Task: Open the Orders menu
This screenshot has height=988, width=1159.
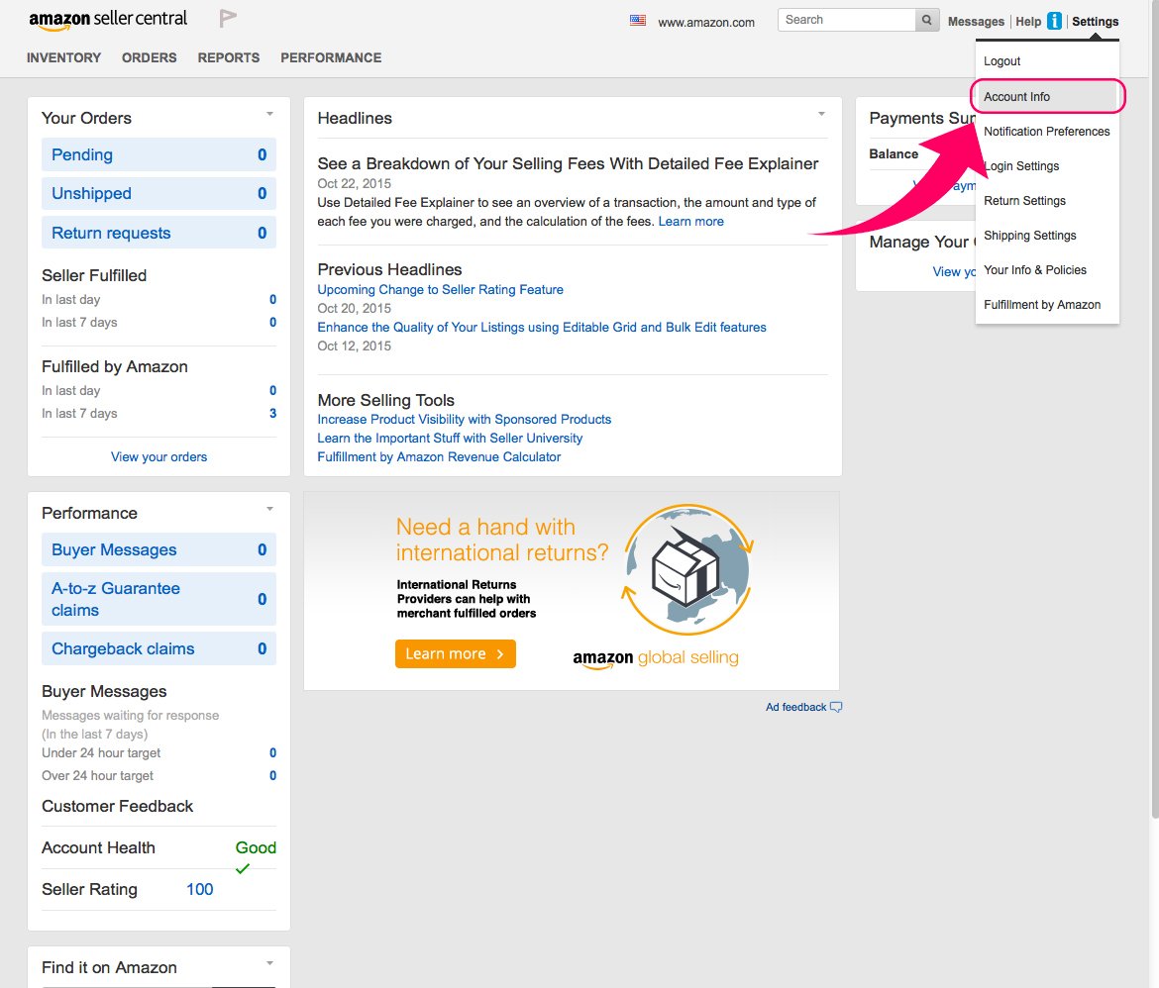Action: point(150,57)
